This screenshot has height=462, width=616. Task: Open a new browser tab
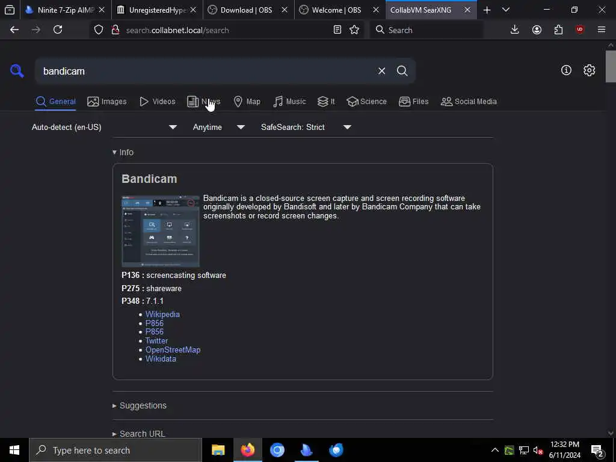[487, 10]
